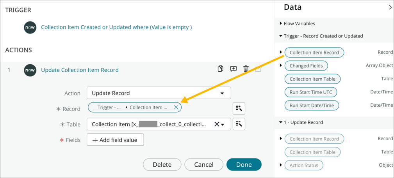Open the data picker for the Record field
This screenshot has height=178, width=394.
pos(239,108)
